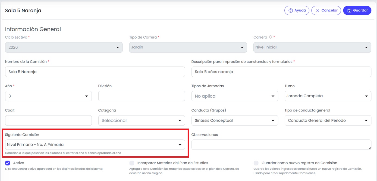Click the Sala 5 Naranja page title
The image size is (377, 181).
pos(23,11)
